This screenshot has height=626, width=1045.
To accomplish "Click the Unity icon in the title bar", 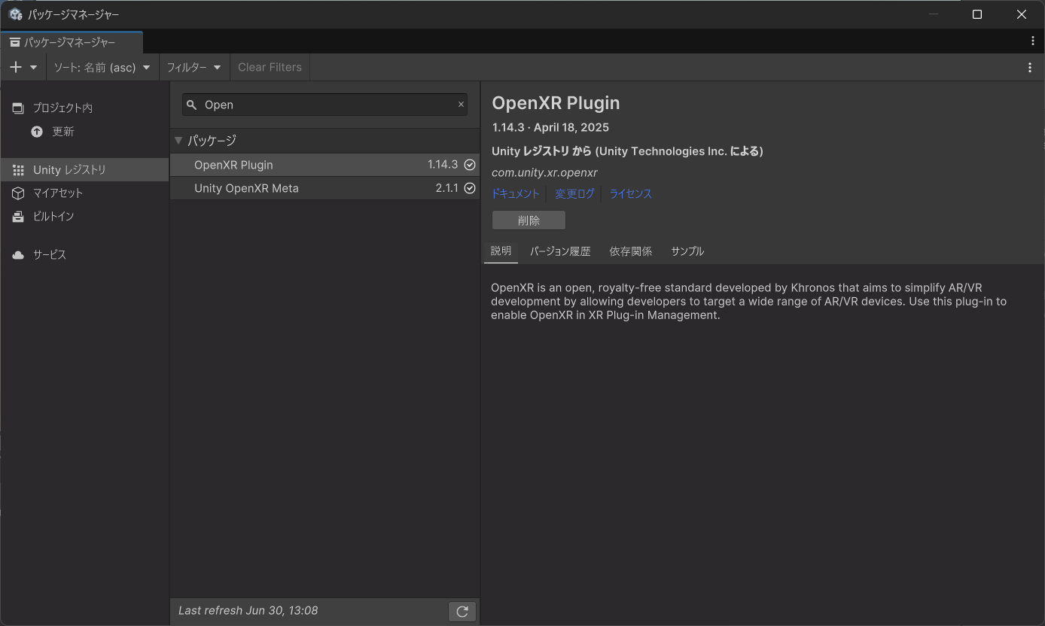I will [x=15, y=14].
